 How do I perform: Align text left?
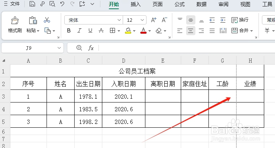tap(180, 31)
